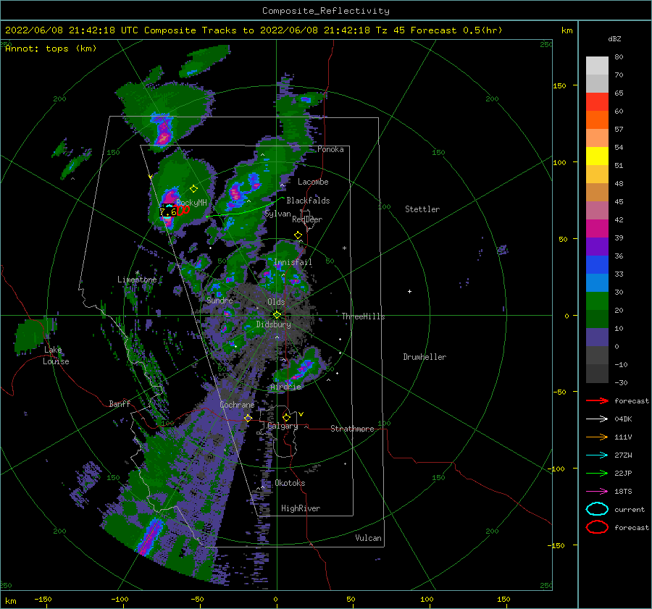Click the Banff label
Screen dimensions: 652x609
[x=120, y=403]
